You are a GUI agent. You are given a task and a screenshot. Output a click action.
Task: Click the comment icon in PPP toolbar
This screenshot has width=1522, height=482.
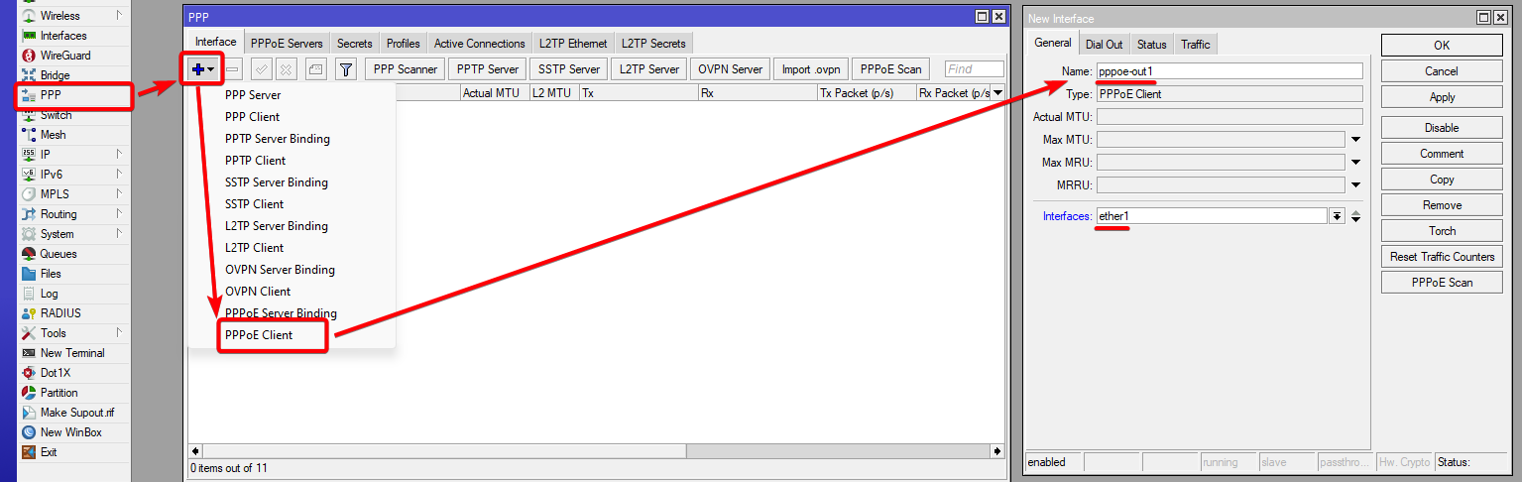point(314,69)
